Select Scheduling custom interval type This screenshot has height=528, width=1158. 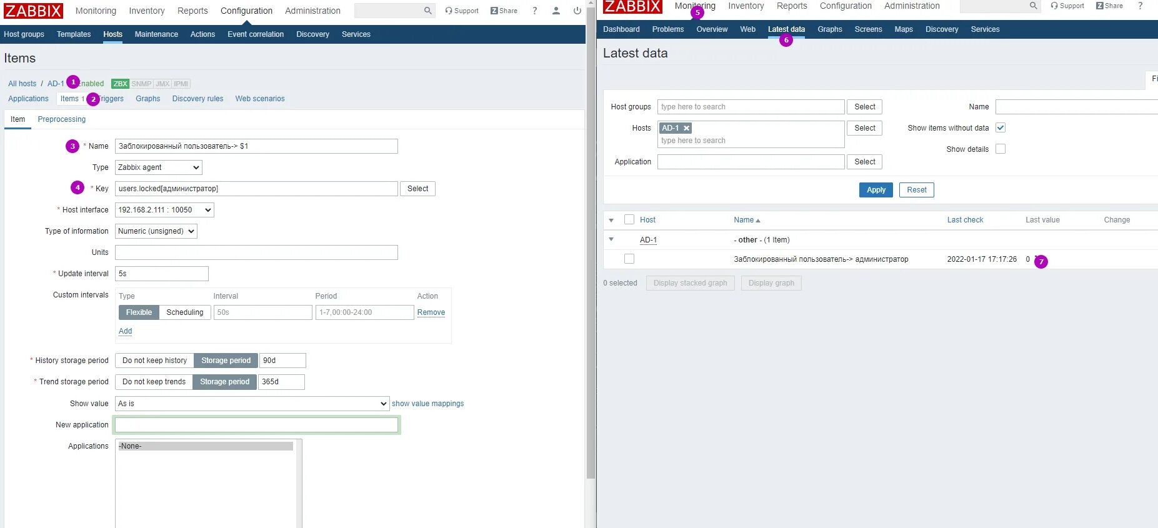[x=185, y=312]
